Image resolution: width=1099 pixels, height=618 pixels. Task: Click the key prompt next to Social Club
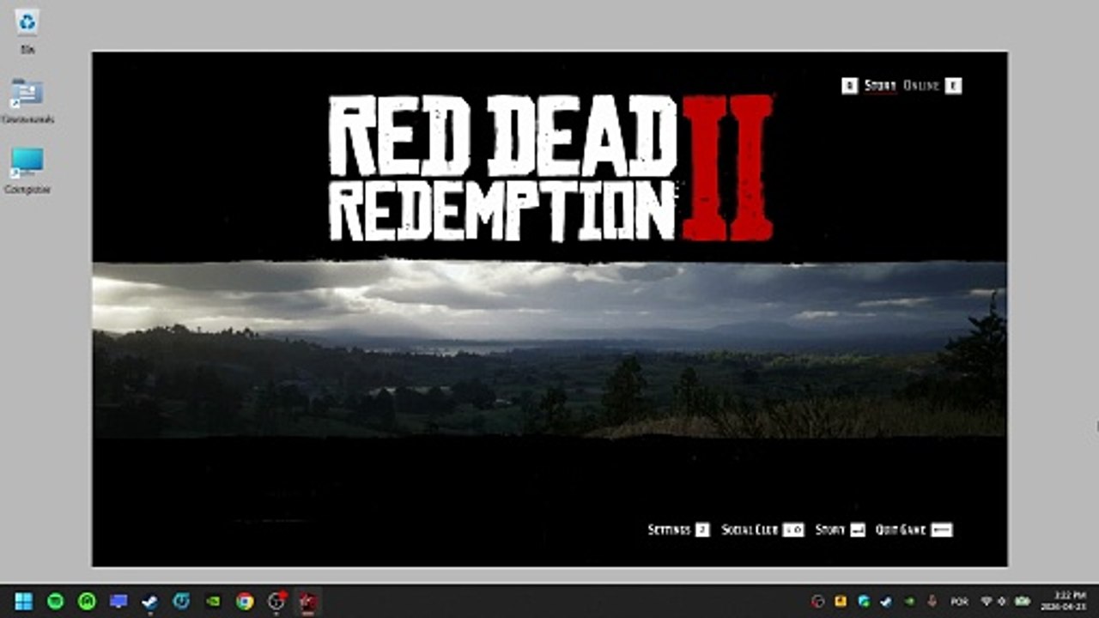click(793, 530)
